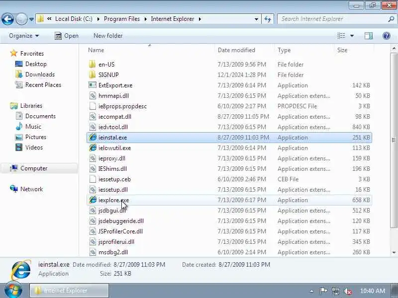The height and width of the screenshot is (298, 398).
Task: Click the Forward navigation arrow button
Action: 21,19
